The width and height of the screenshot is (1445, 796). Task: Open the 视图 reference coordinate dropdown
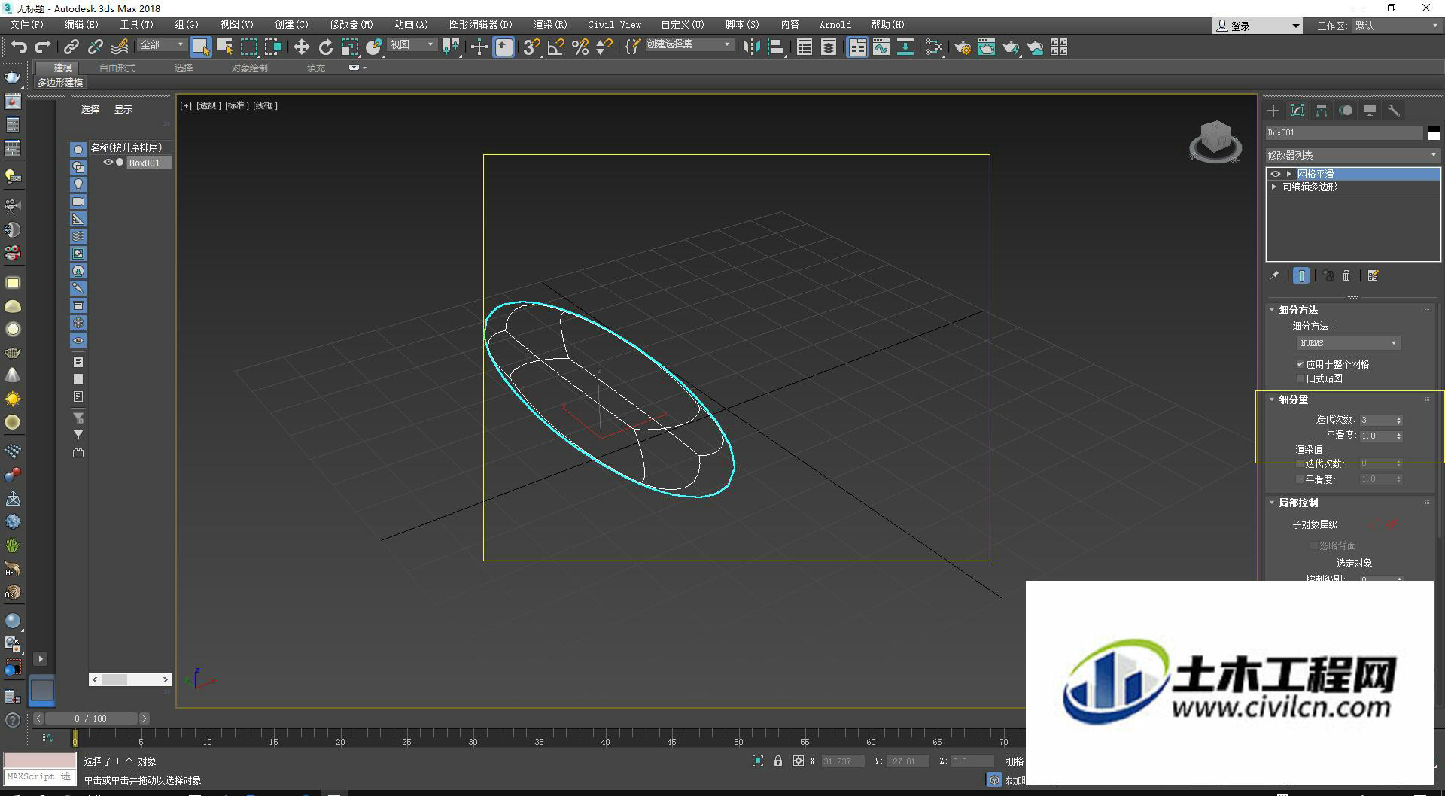[412, 45]
